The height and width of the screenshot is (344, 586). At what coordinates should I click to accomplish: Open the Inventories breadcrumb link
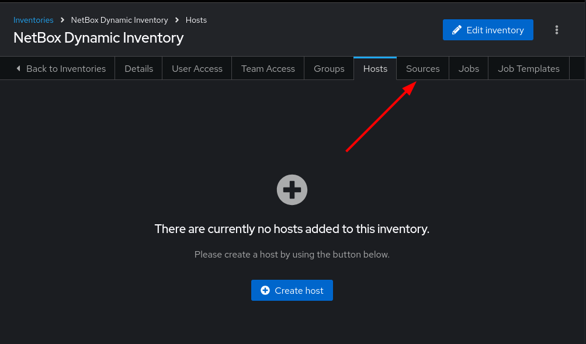(33, 20)
